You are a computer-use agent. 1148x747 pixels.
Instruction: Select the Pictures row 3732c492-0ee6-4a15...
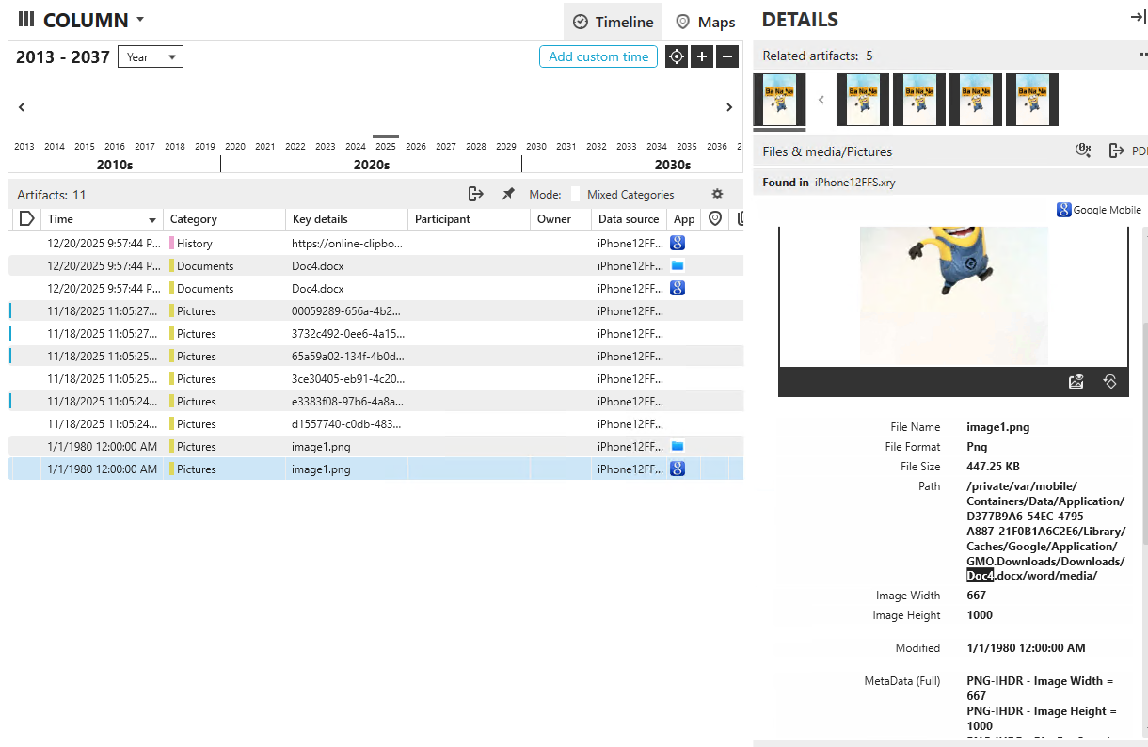tap(375, 333)
